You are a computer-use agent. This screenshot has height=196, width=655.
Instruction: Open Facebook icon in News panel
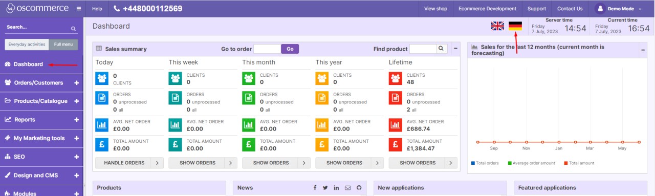(314, 188)
